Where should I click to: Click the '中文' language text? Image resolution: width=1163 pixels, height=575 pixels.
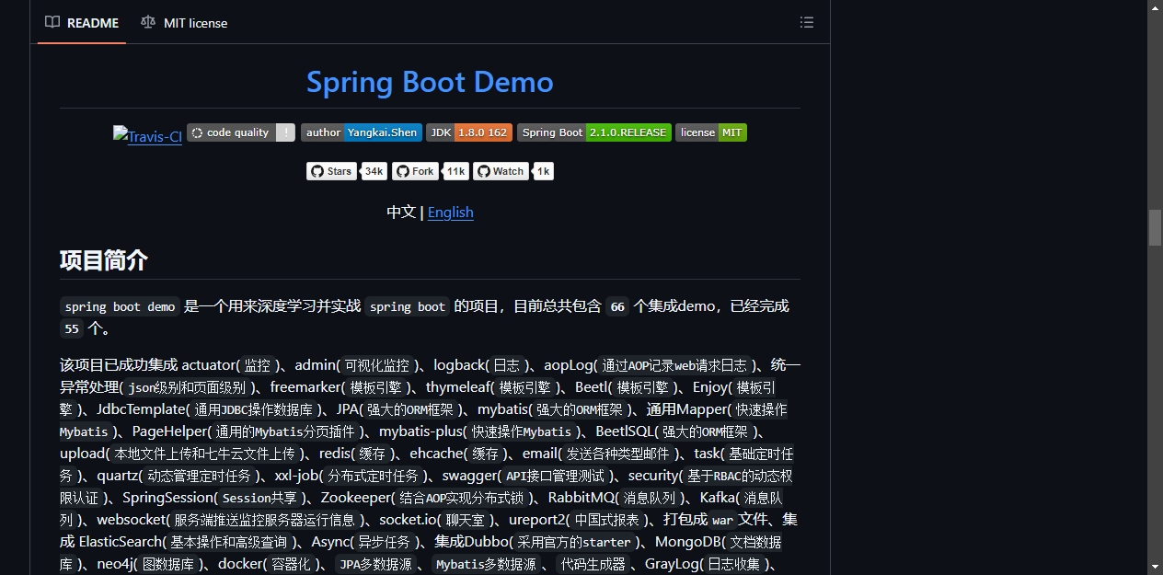[x=401, y=212]
